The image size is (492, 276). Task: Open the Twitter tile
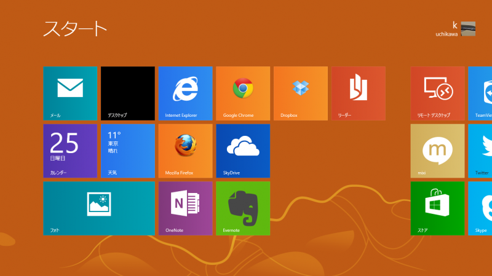[480, 151]
